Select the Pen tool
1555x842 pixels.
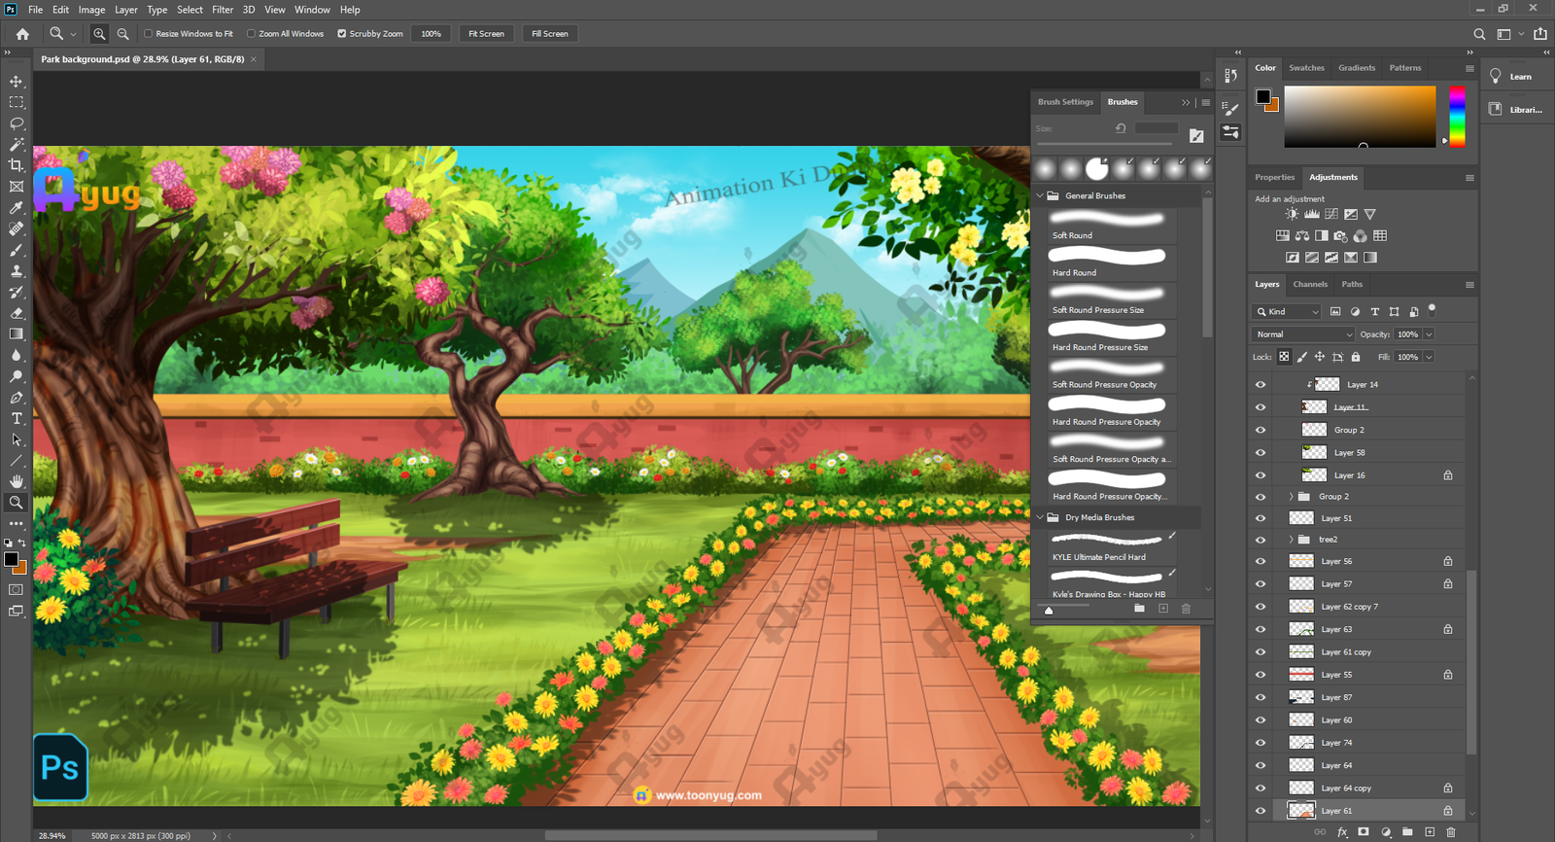click(17, 398)
